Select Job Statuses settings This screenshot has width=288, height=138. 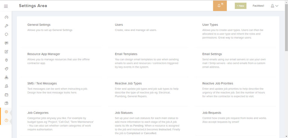click(124, 113)
